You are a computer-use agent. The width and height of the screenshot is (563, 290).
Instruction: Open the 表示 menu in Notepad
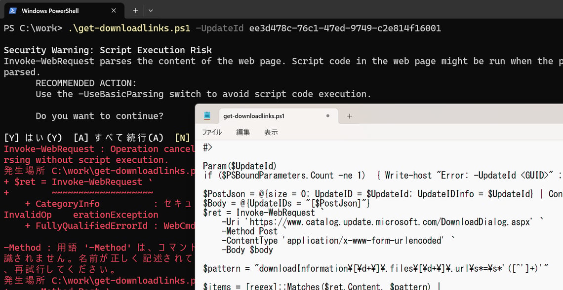[x=271, y=132]
